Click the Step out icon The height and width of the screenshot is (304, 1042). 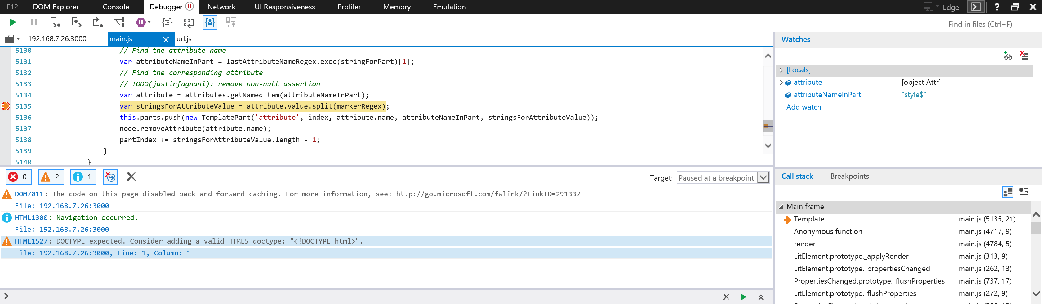click(x=97, y=22)
